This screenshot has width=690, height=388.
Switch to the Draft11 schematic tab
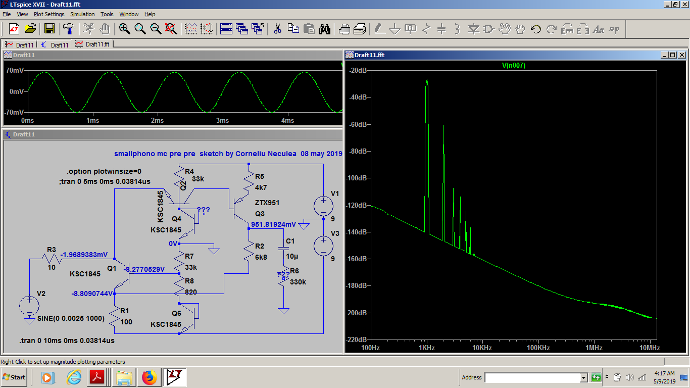click(54, 44)
